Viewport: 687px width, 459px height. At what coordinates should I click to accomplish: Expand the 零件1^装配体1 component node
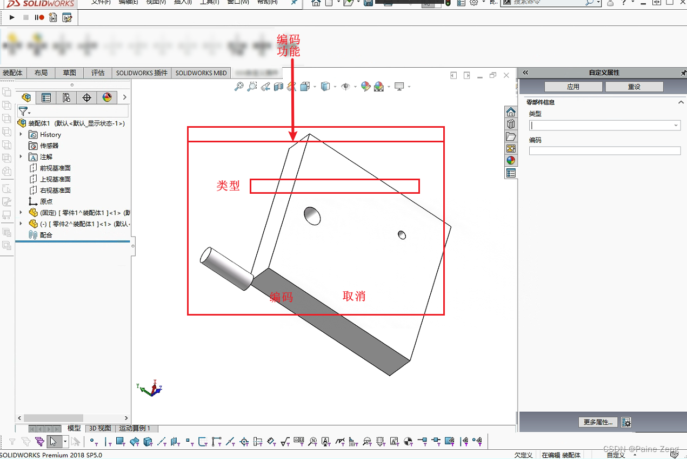tap(21, 212)
